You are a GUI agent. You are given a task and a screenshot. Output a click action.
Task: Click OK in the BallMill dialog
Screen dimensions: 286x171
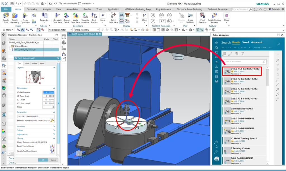tap(43, 160)
